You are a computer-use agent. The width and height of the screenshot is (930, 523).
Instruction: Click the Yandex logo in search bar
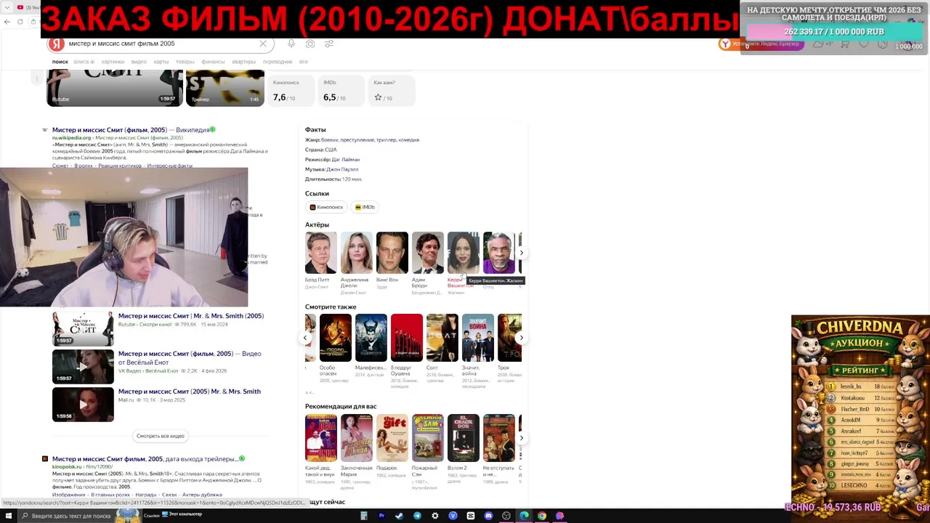pyautogui.click(x=56, y=44)
